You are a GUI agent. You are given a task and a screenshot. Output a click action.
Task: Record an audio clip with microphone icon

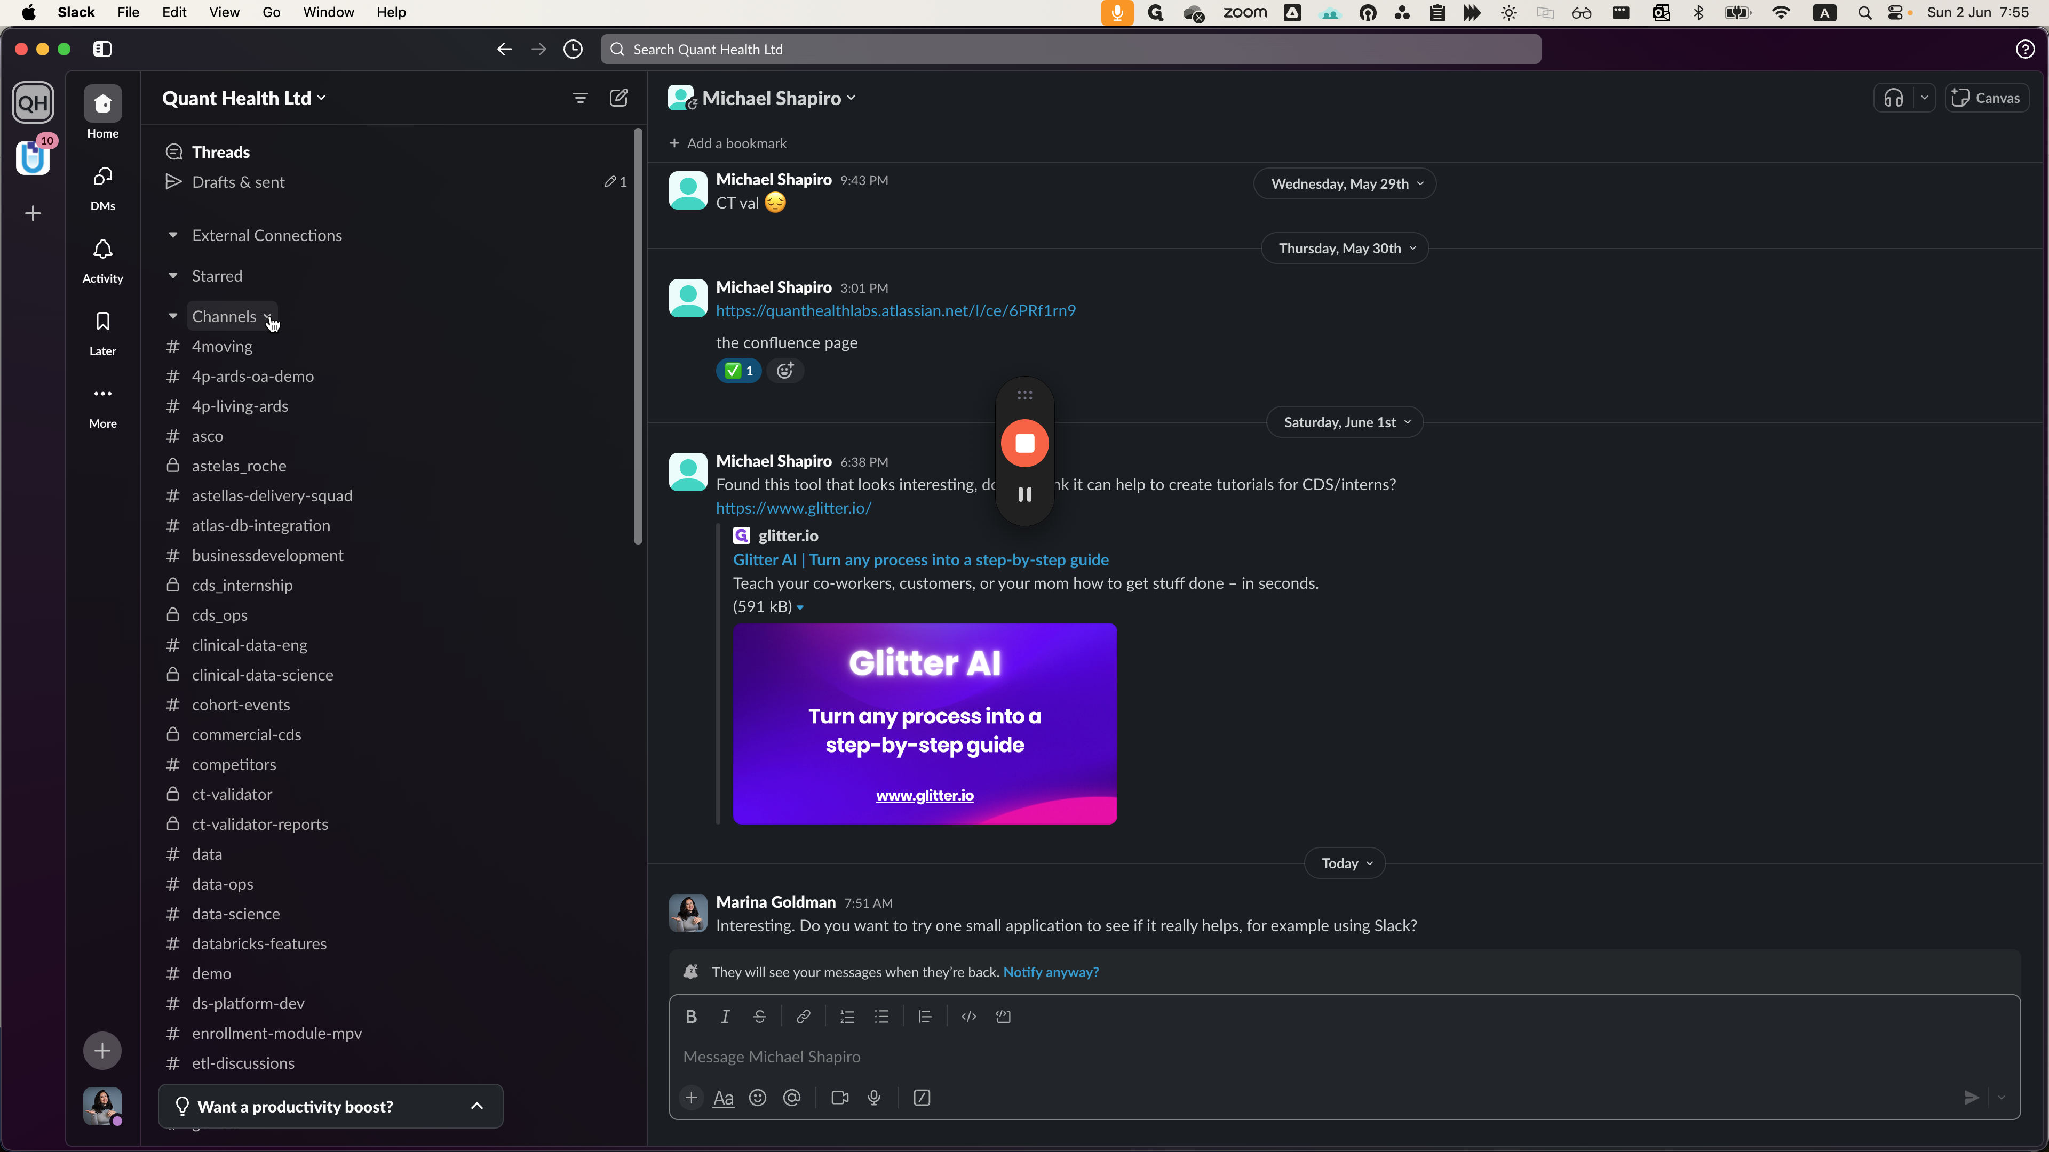(874, 1098)
